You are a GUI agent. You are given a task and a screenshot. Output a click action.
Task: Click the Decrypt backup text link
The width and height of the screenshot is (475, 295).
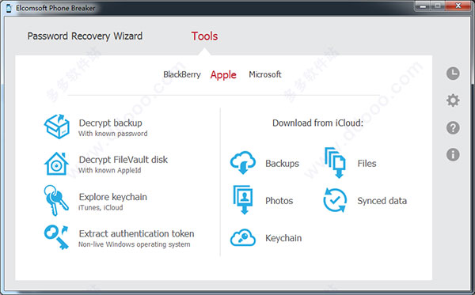[111, 123]
